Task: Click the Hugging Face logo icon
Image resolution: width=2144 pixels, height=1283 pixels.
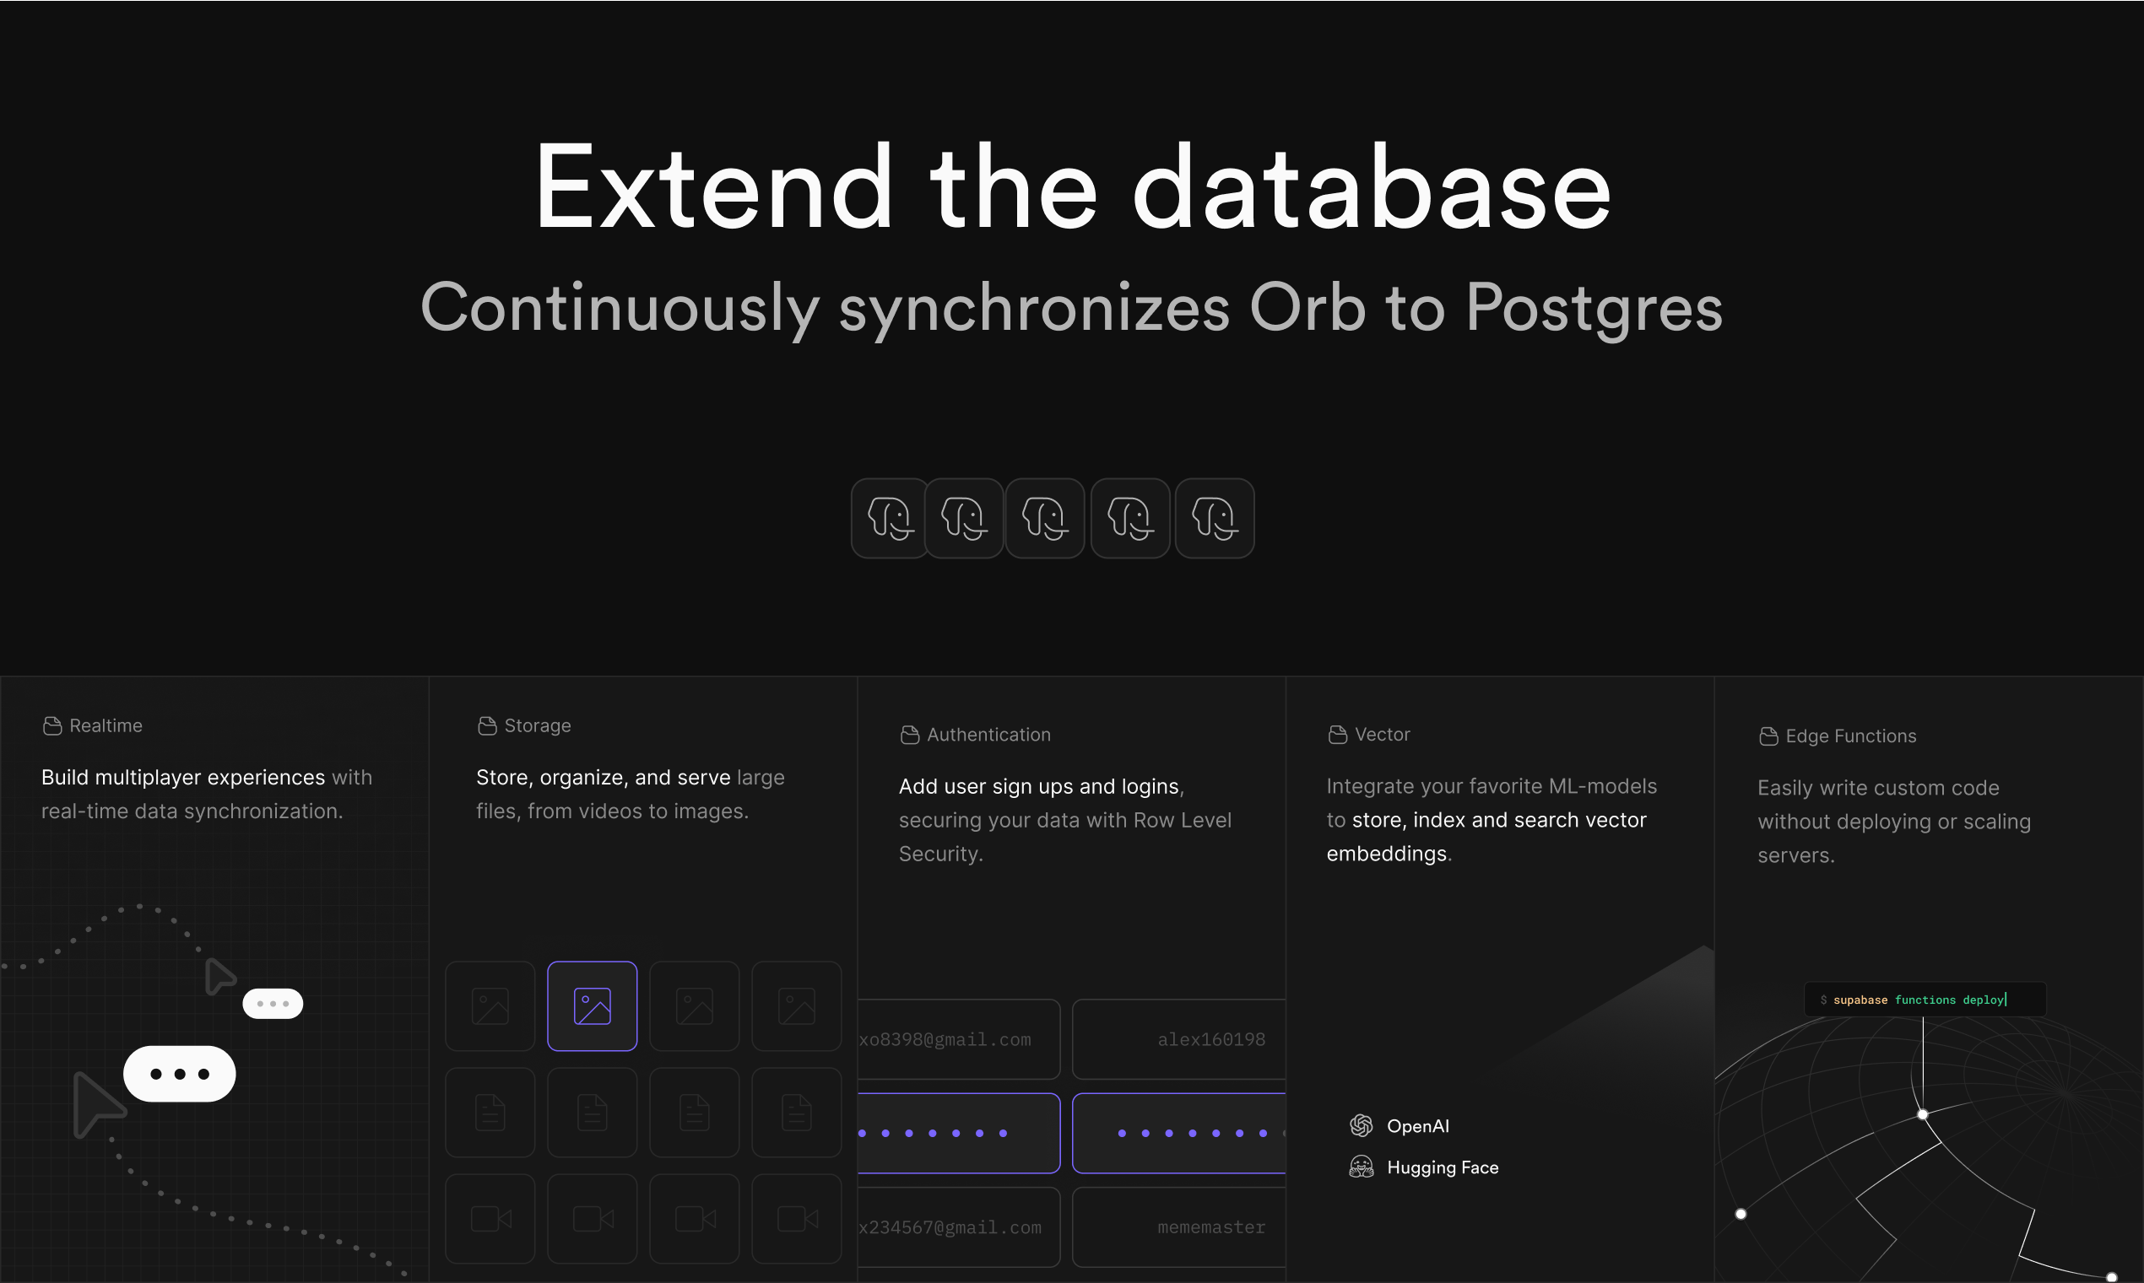Action: tap(1362, 1167)
